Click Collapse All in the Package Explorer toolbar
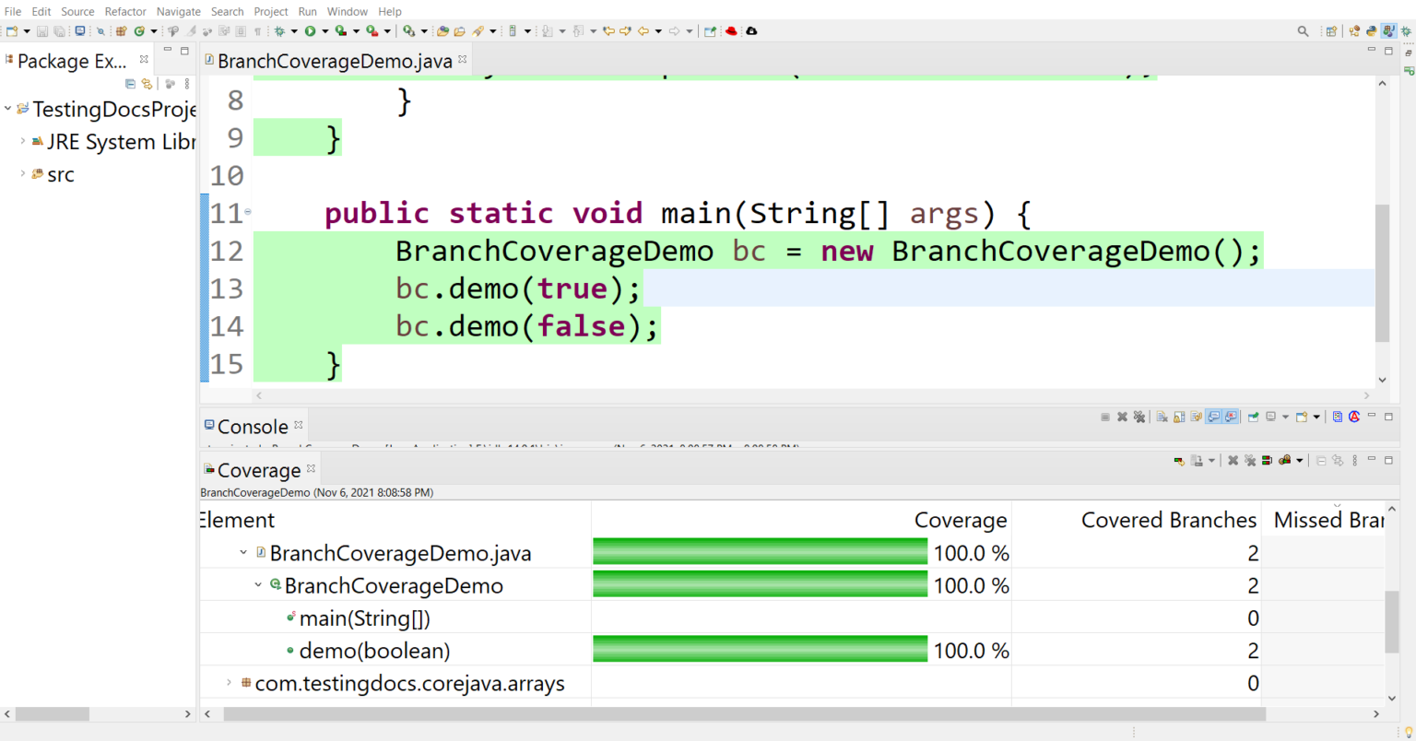1416x741 pixels. (x=130, y=84)
